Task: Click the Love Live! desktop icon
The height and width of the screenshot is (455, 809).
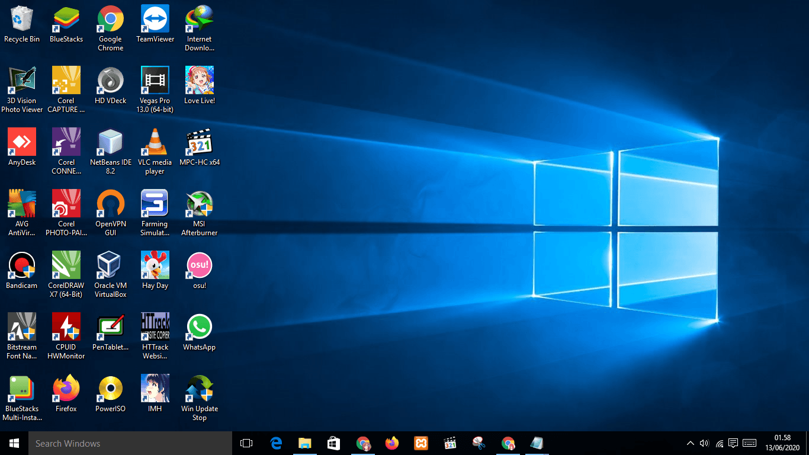Action: (200, 85)
